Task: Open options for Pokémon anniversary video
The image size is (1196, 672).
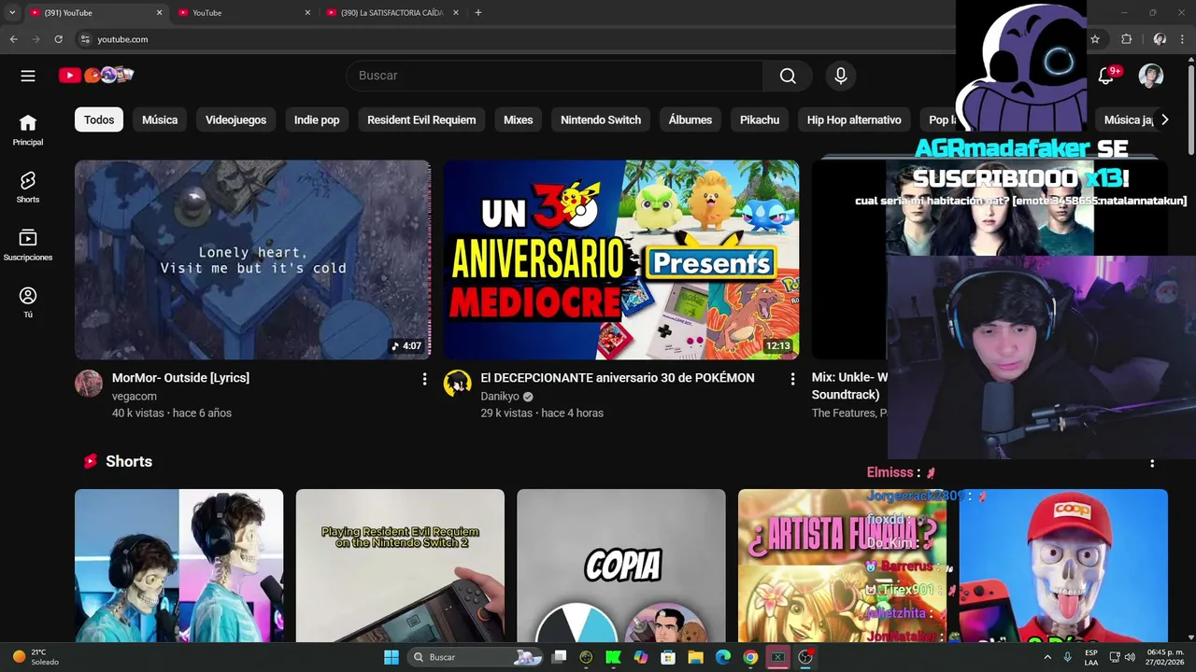Action: [792, 379]
